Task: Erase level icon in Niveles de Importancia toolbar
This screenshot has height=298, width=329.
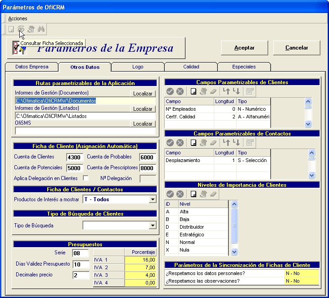Action: coord(213,194)
